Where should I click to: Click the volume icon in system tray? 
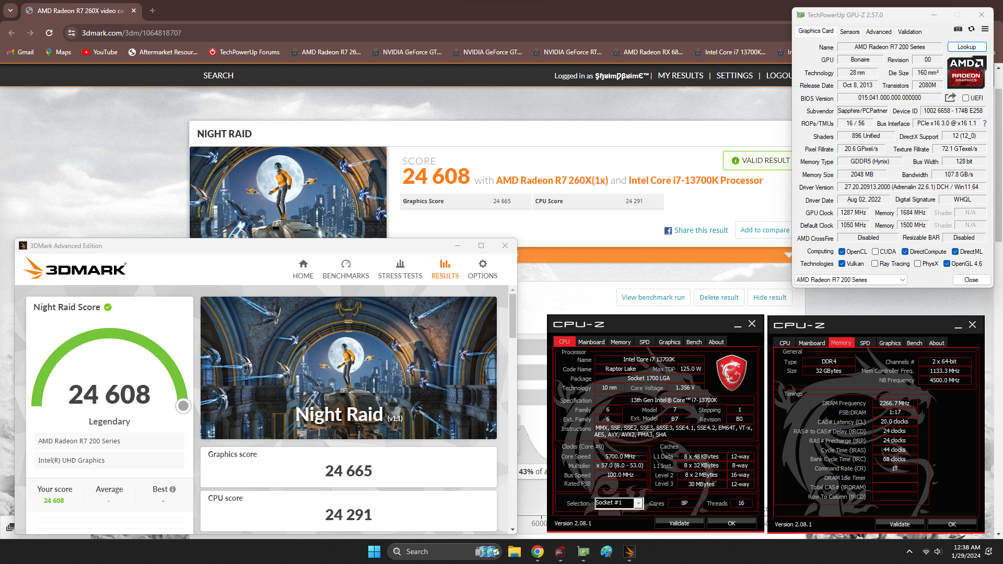938,551
